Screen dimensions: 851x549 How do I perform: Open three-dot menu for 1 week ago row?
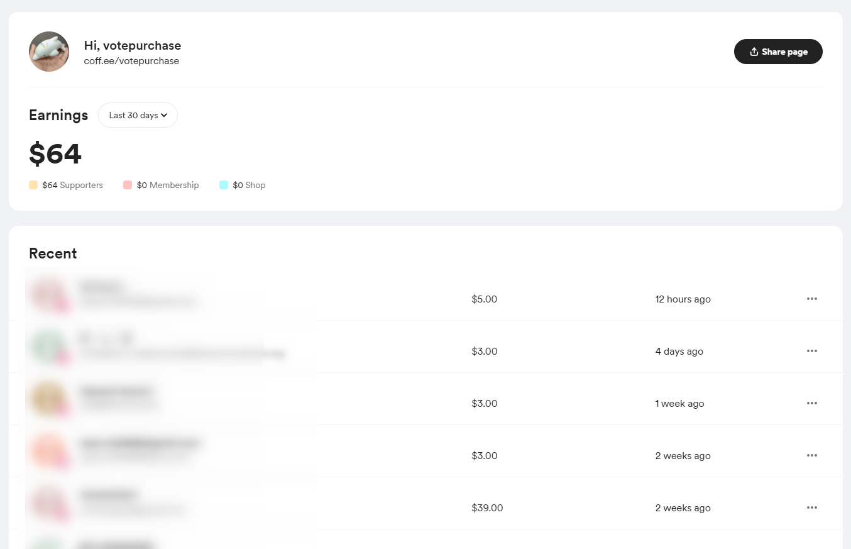811,403
